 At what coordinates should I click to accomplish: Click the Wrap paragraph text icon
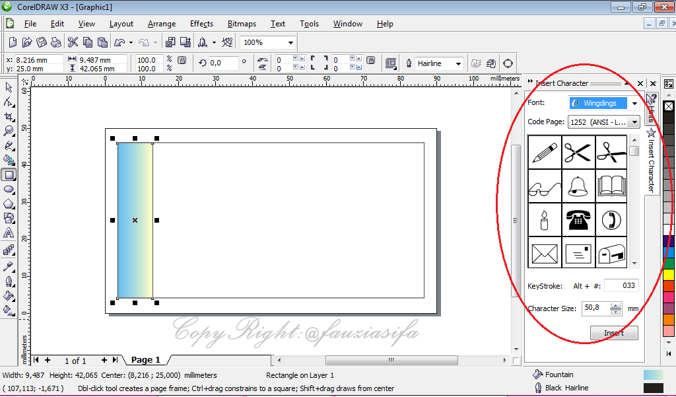pos(391,63)
